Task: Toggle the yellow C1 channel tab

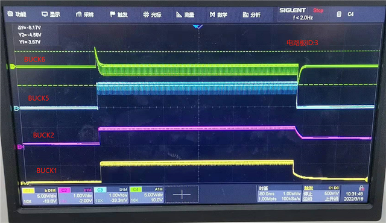Action: (28, 190)
